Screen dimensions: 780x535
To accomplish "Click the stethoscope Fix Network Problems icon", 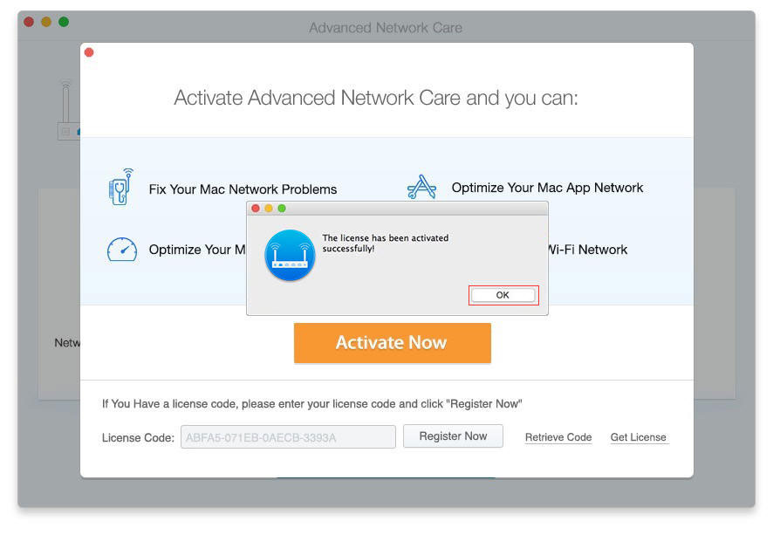I will click(121, 187).
